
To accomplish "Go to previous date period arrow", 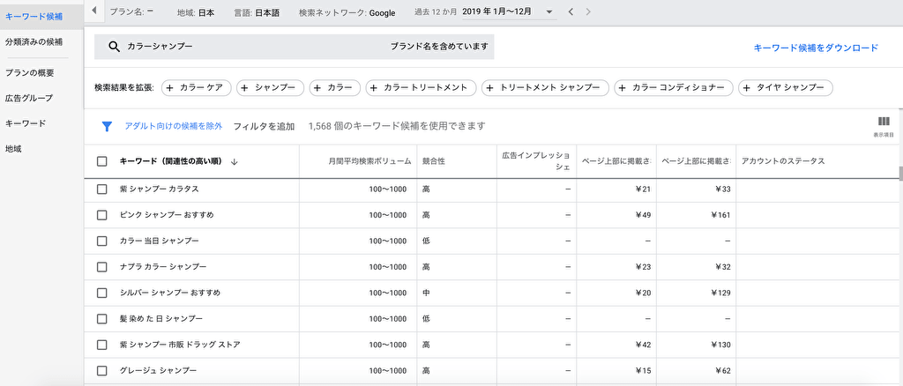I will (x=571, y=11).
